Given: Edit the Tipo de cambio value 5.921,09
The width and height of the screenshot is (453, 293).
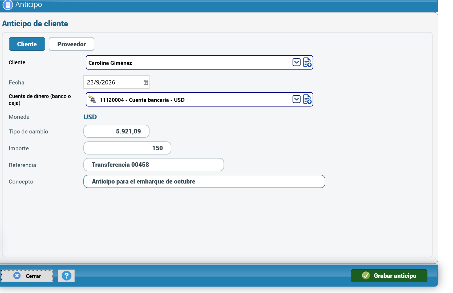Looking at the screenshot, I should (116, 131).
